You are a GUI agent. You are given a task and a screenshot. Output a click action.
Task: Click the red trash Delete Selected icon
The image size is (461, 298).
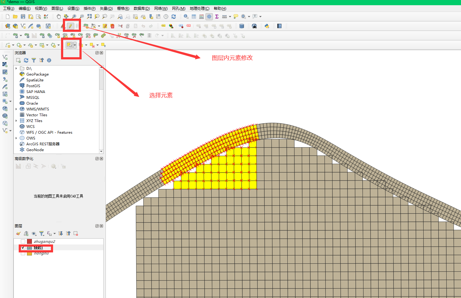point(113,26)
